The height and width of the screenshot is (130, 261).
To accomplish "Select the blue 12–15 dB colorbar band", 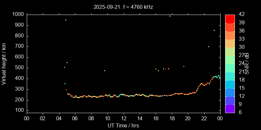I will coord(230,92).
